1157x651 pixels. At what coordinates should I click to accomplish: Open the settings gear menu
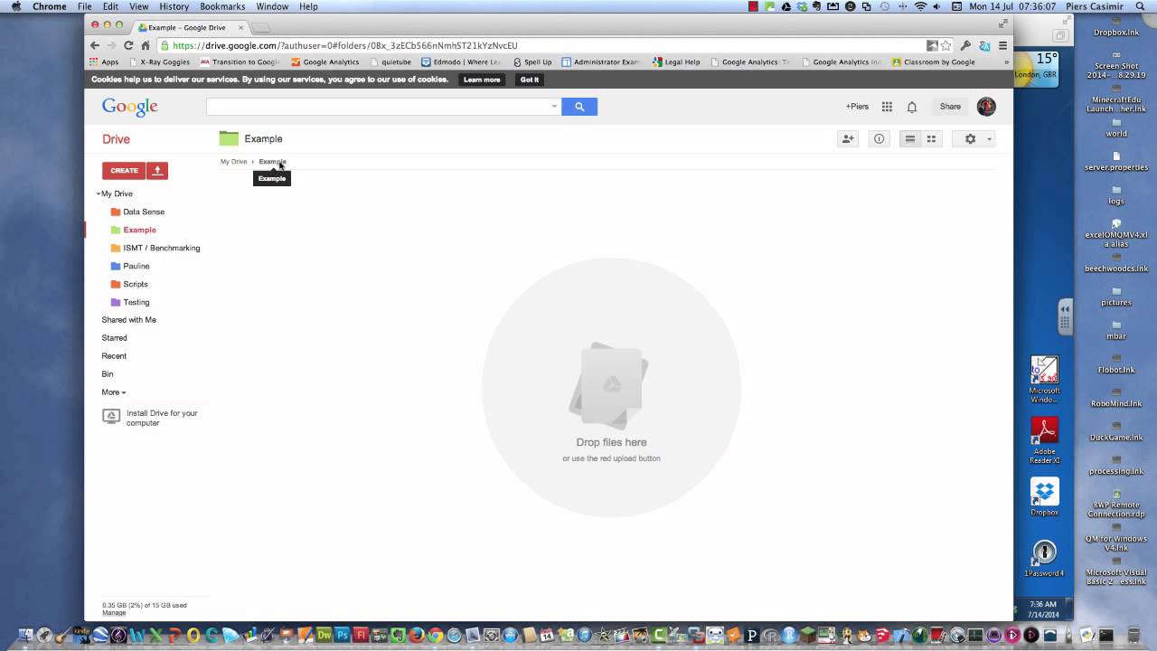pyautogui.click(x=974, y=139)
